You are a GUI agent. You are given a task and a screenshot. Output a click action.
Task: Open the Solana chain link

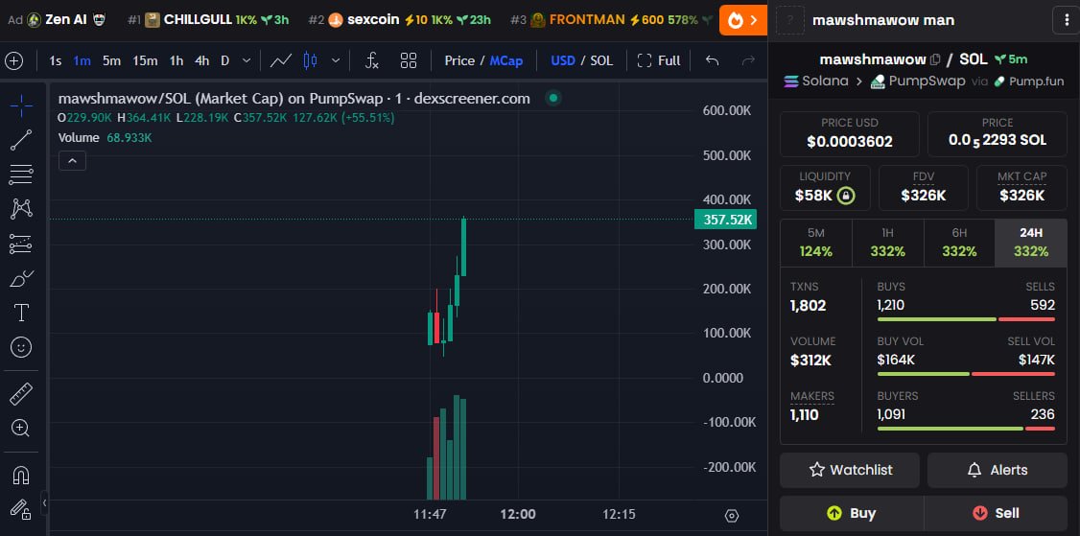point(816,82)
